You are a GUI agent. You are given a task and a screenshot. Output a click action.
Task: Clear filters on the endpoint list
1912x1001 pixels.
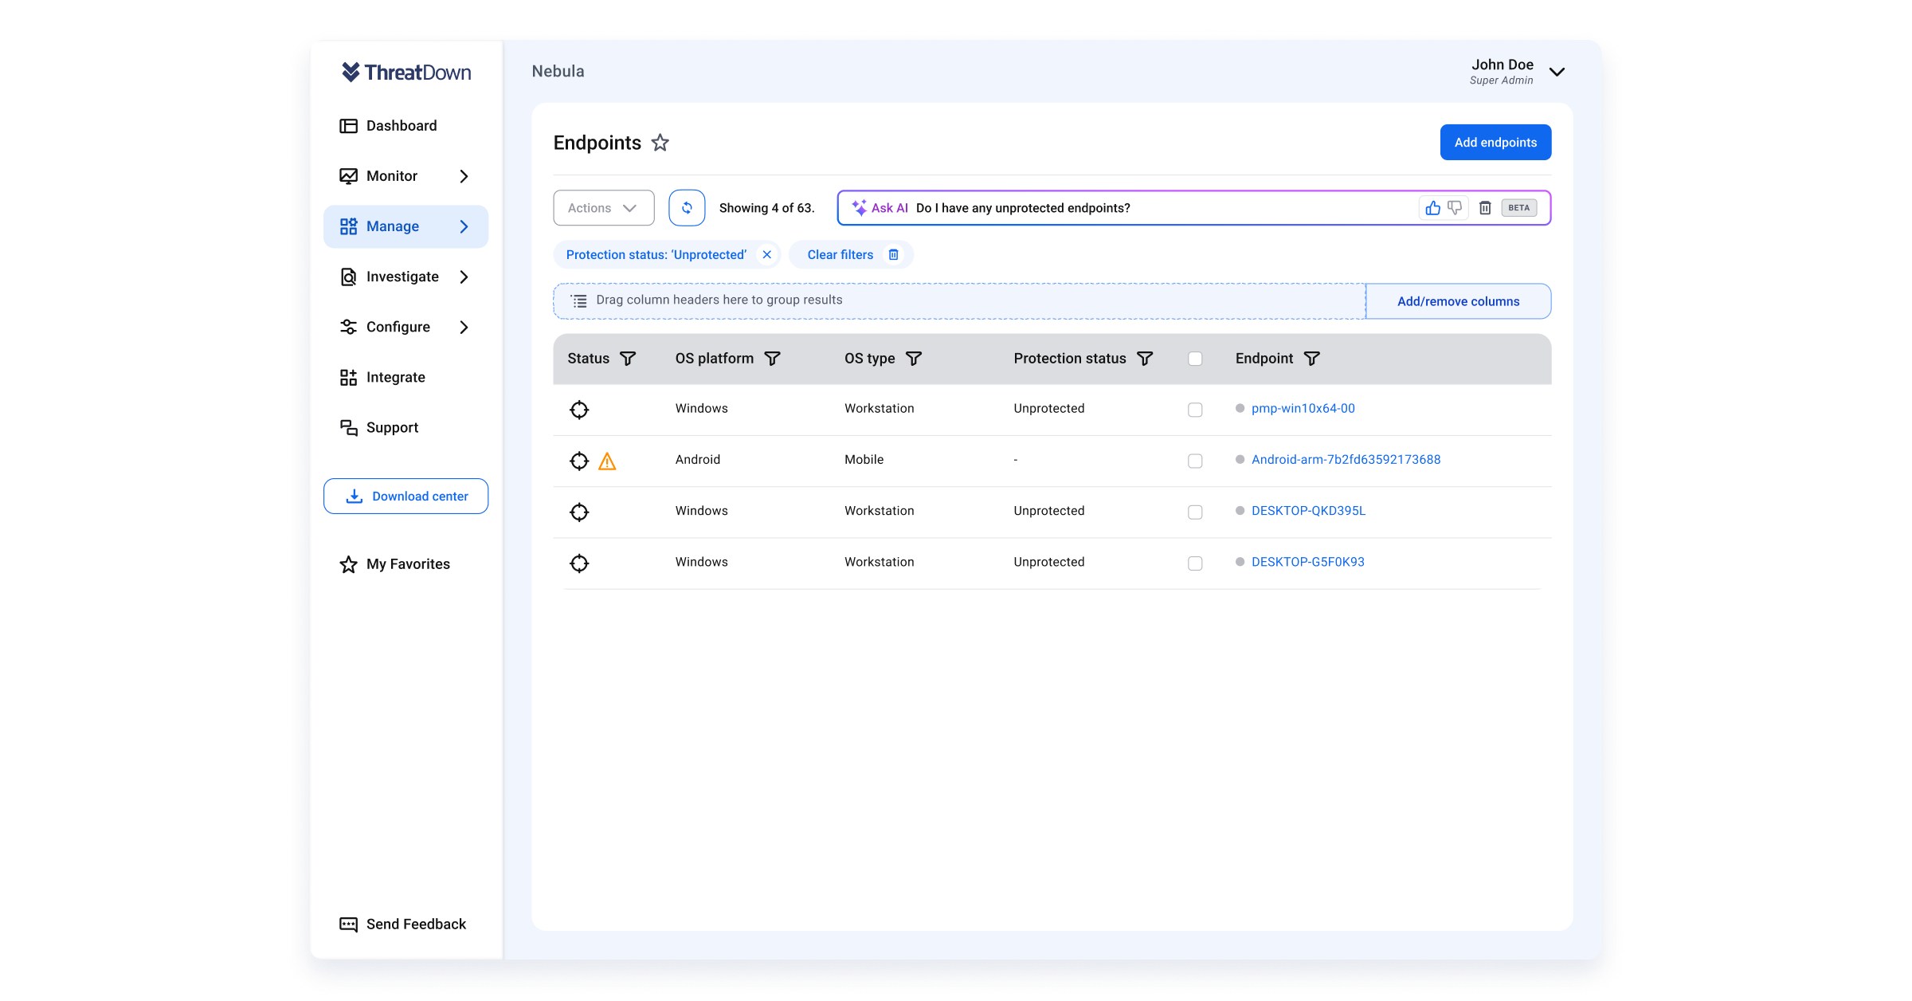click(x=852, y=255)
